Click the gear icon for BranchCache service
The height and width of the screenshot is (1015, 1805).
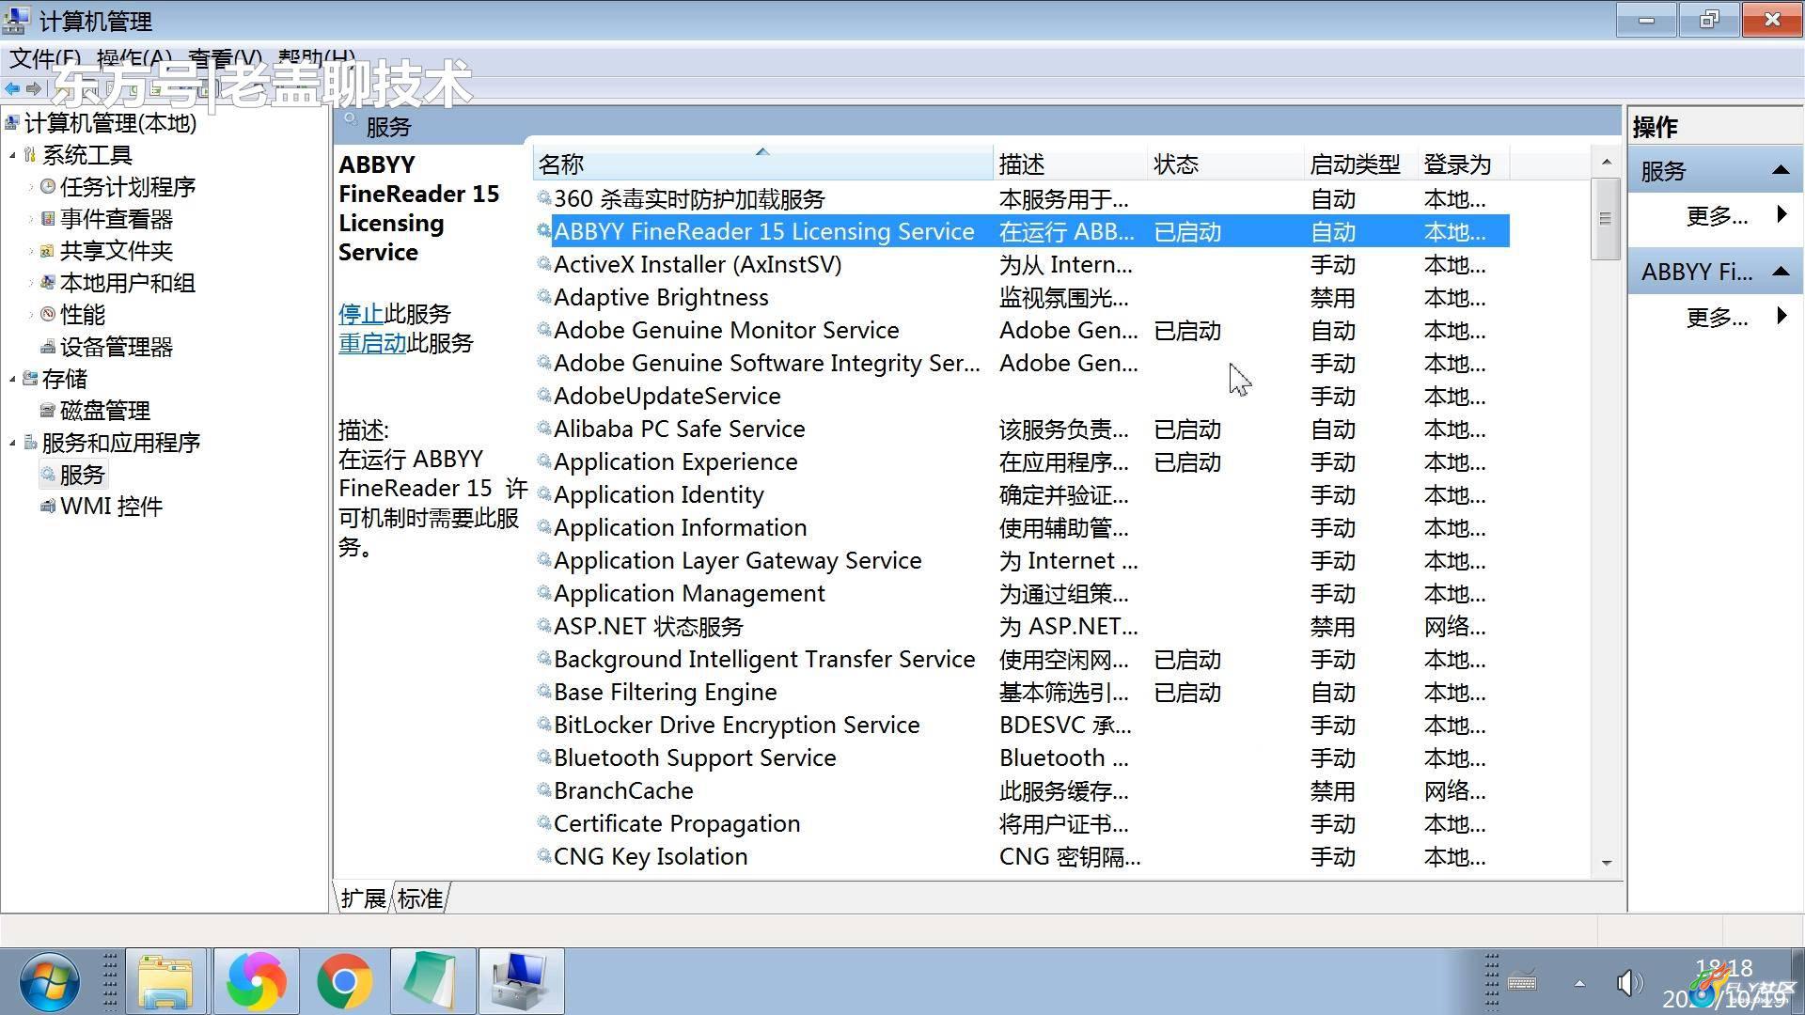pos(543,790)
